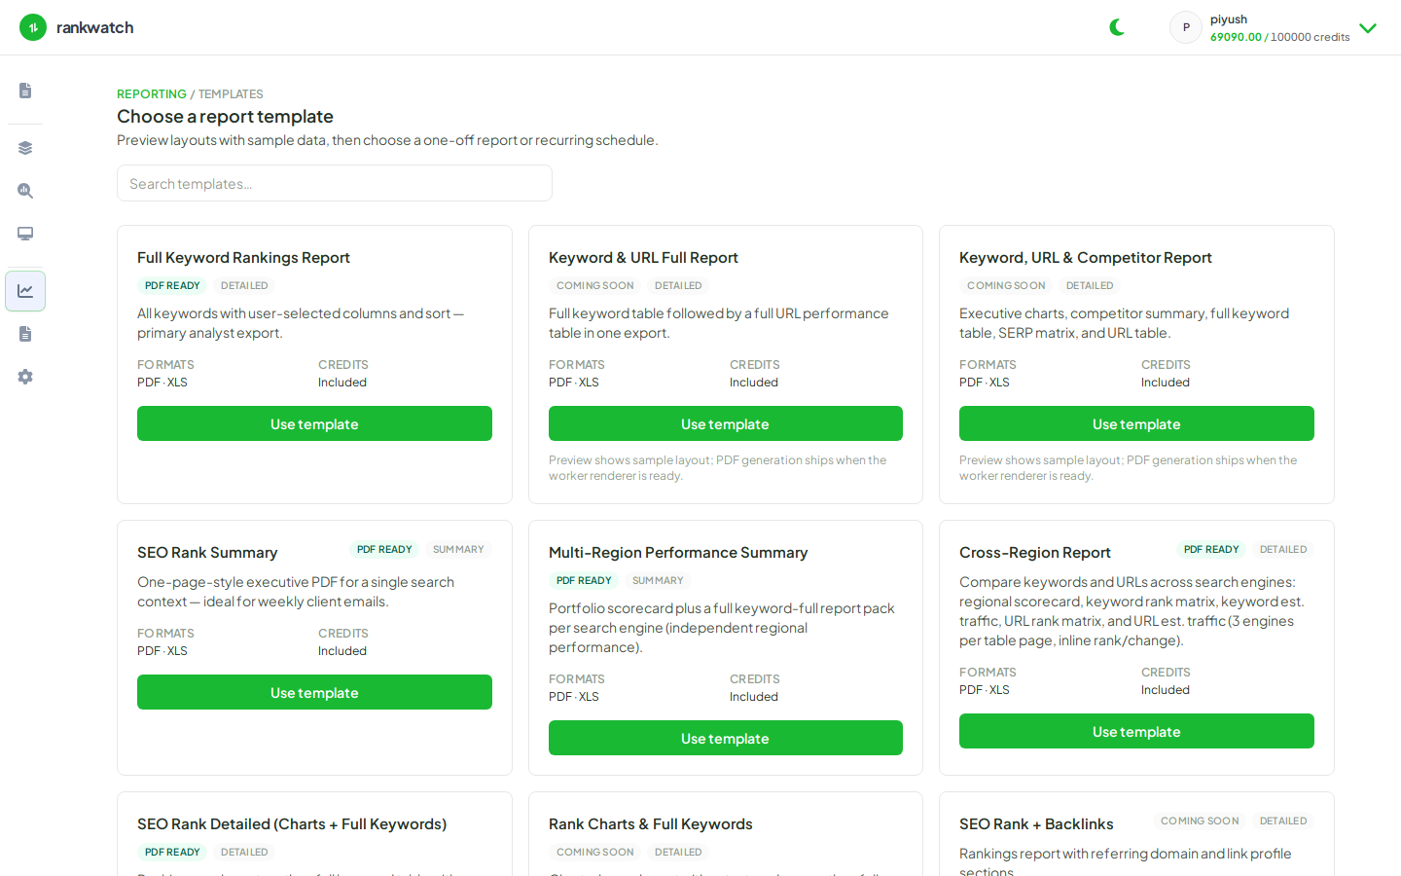The width and height of the screenshot is (1401, 876).
Task: Open the search analytics sidebar icon
Action: [25, 191]
